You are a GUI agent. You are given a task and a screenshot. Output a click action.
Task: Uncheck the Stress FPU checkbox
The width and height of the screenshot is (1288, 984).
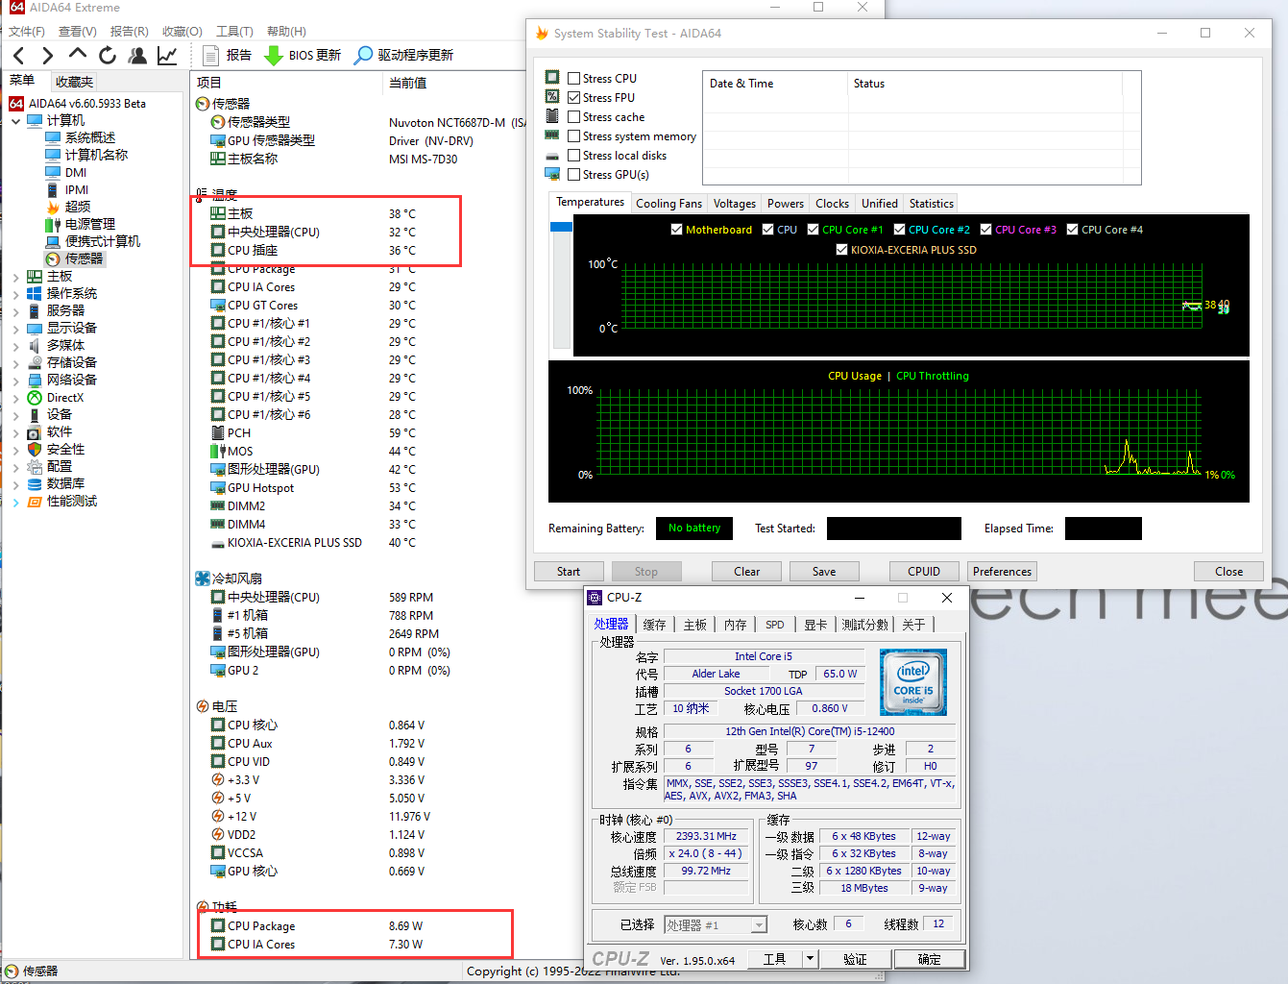[573, 98]
